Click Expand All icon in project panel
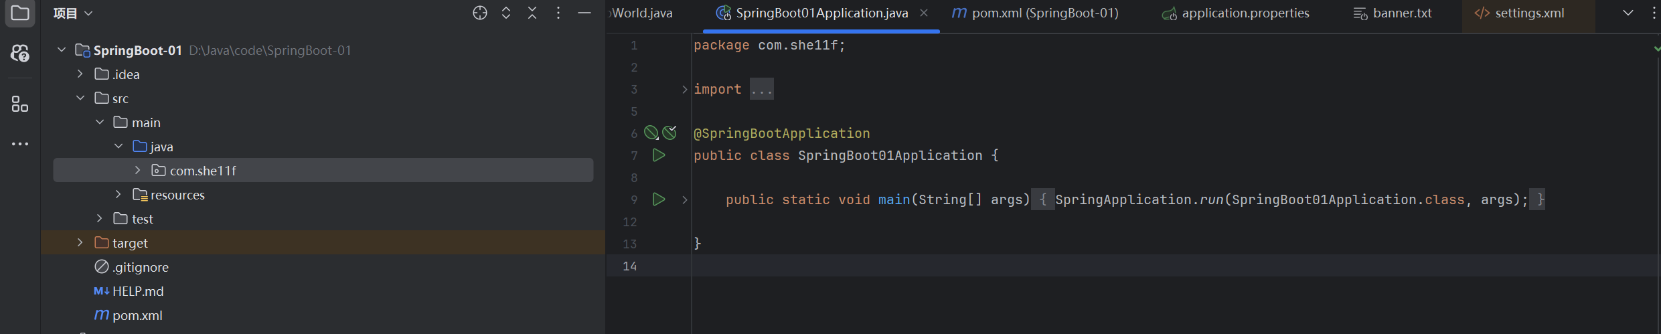The height and width of the screenshot is (334, 1661). click(x=506, y=13)
